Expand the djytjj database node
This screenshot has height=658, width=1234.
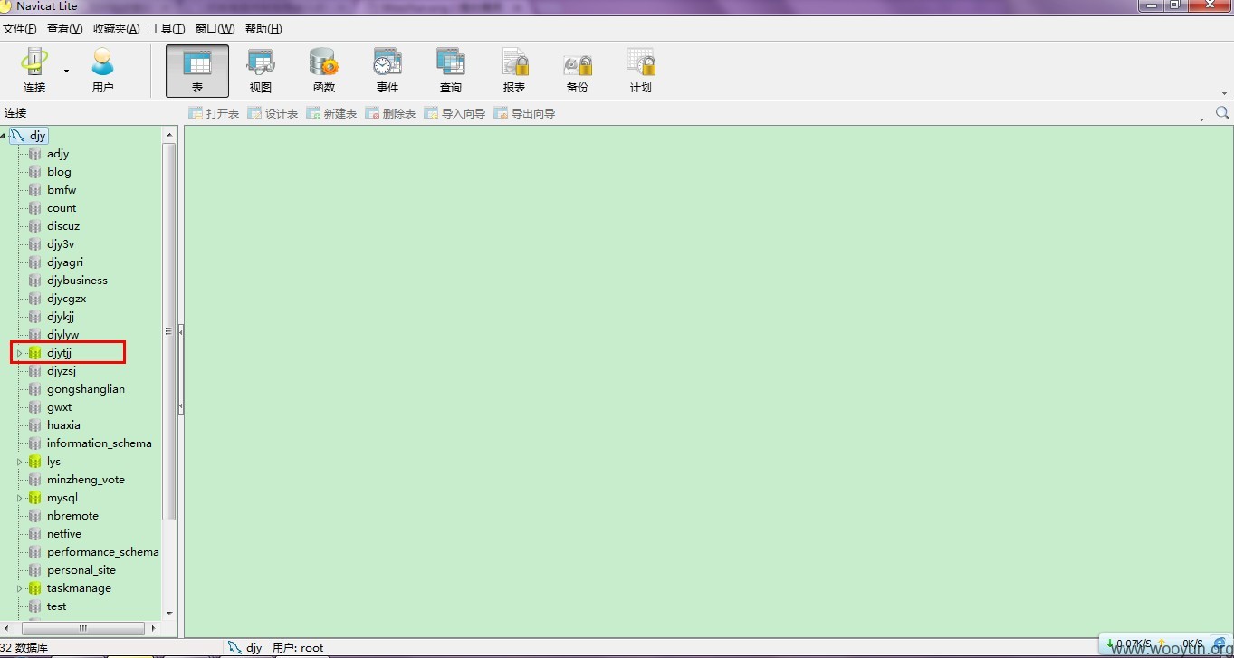19,353
